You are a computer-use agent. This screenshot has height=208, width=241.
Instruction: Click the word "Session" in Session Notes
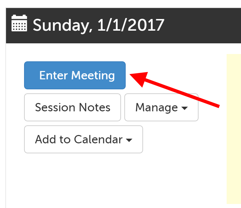coord(55,107)
